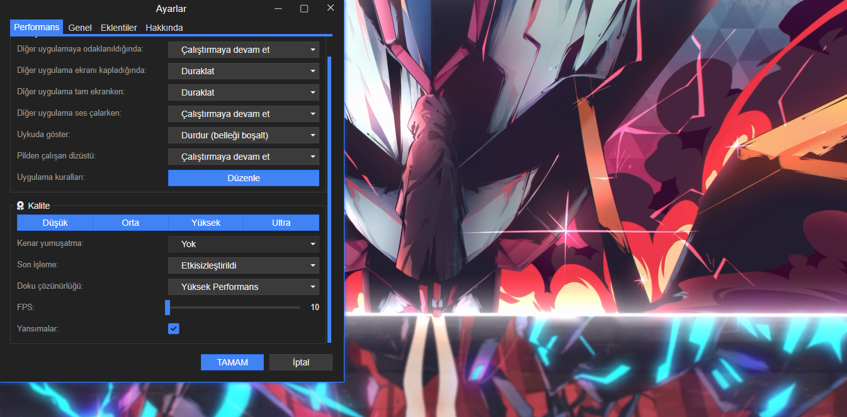Open dropdown for Diğer uygulama ses çalarken
The height and width of the screenshot is (417, 847).
coord(244,114)
